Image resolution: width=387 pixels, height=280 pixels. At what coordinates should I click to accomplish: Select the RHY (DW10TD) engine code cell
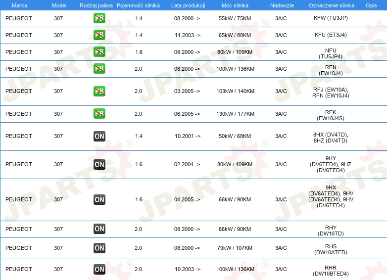[x=331, y=231]
